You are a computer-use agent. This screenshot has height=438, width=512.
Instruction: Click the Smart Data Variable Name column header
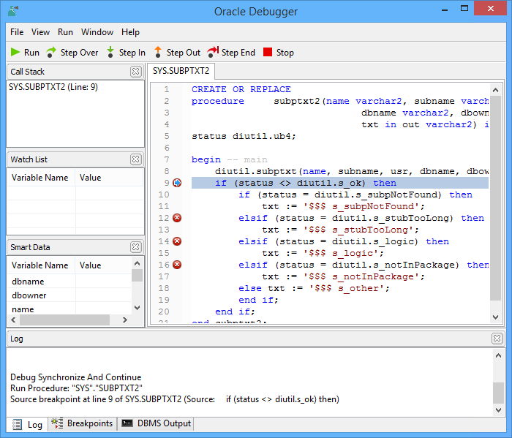(x=41, y=265)
